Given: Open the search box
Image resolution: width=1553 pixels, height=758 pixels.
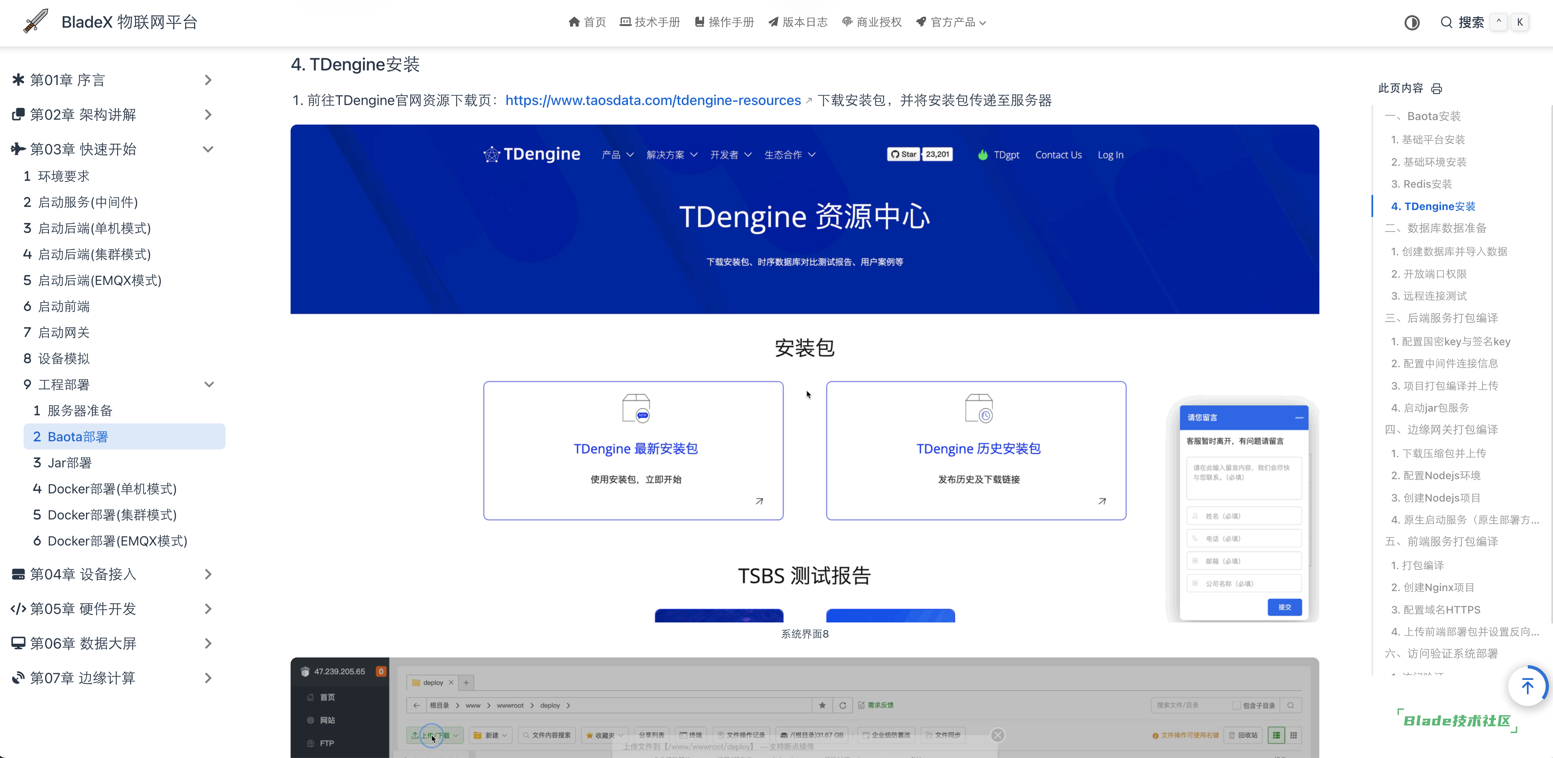Looking at the screenshot, I should pos(1484,22).
